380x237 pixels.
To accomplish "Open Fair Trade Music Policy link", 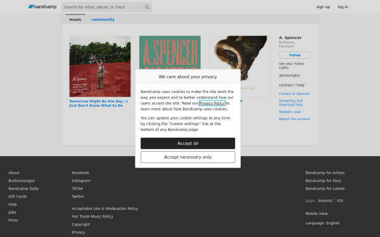I will tap(92, 216).
